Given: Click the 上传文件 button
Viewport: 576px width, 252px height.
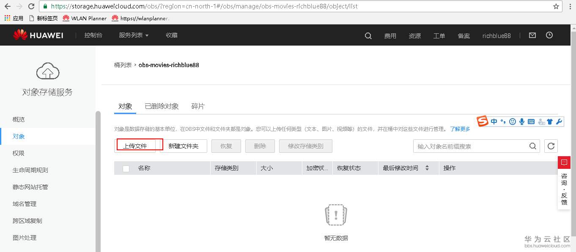Looking at the screenshot, I should pyautogui.click(x=135, y=146).
